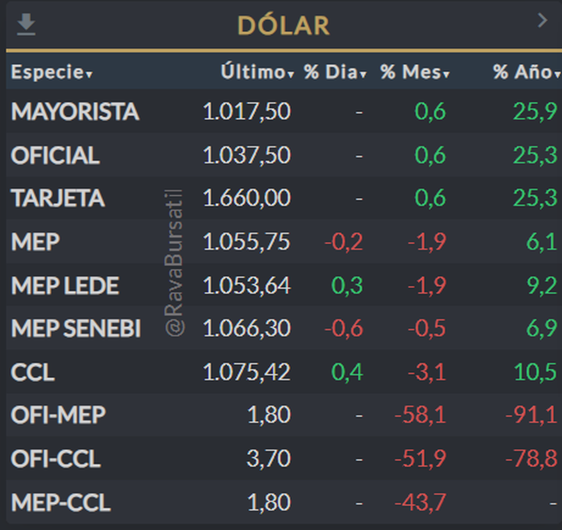The image size is (562, 530).
Task: Sort by the % Mes column
Action: click(x=414, y=73)
